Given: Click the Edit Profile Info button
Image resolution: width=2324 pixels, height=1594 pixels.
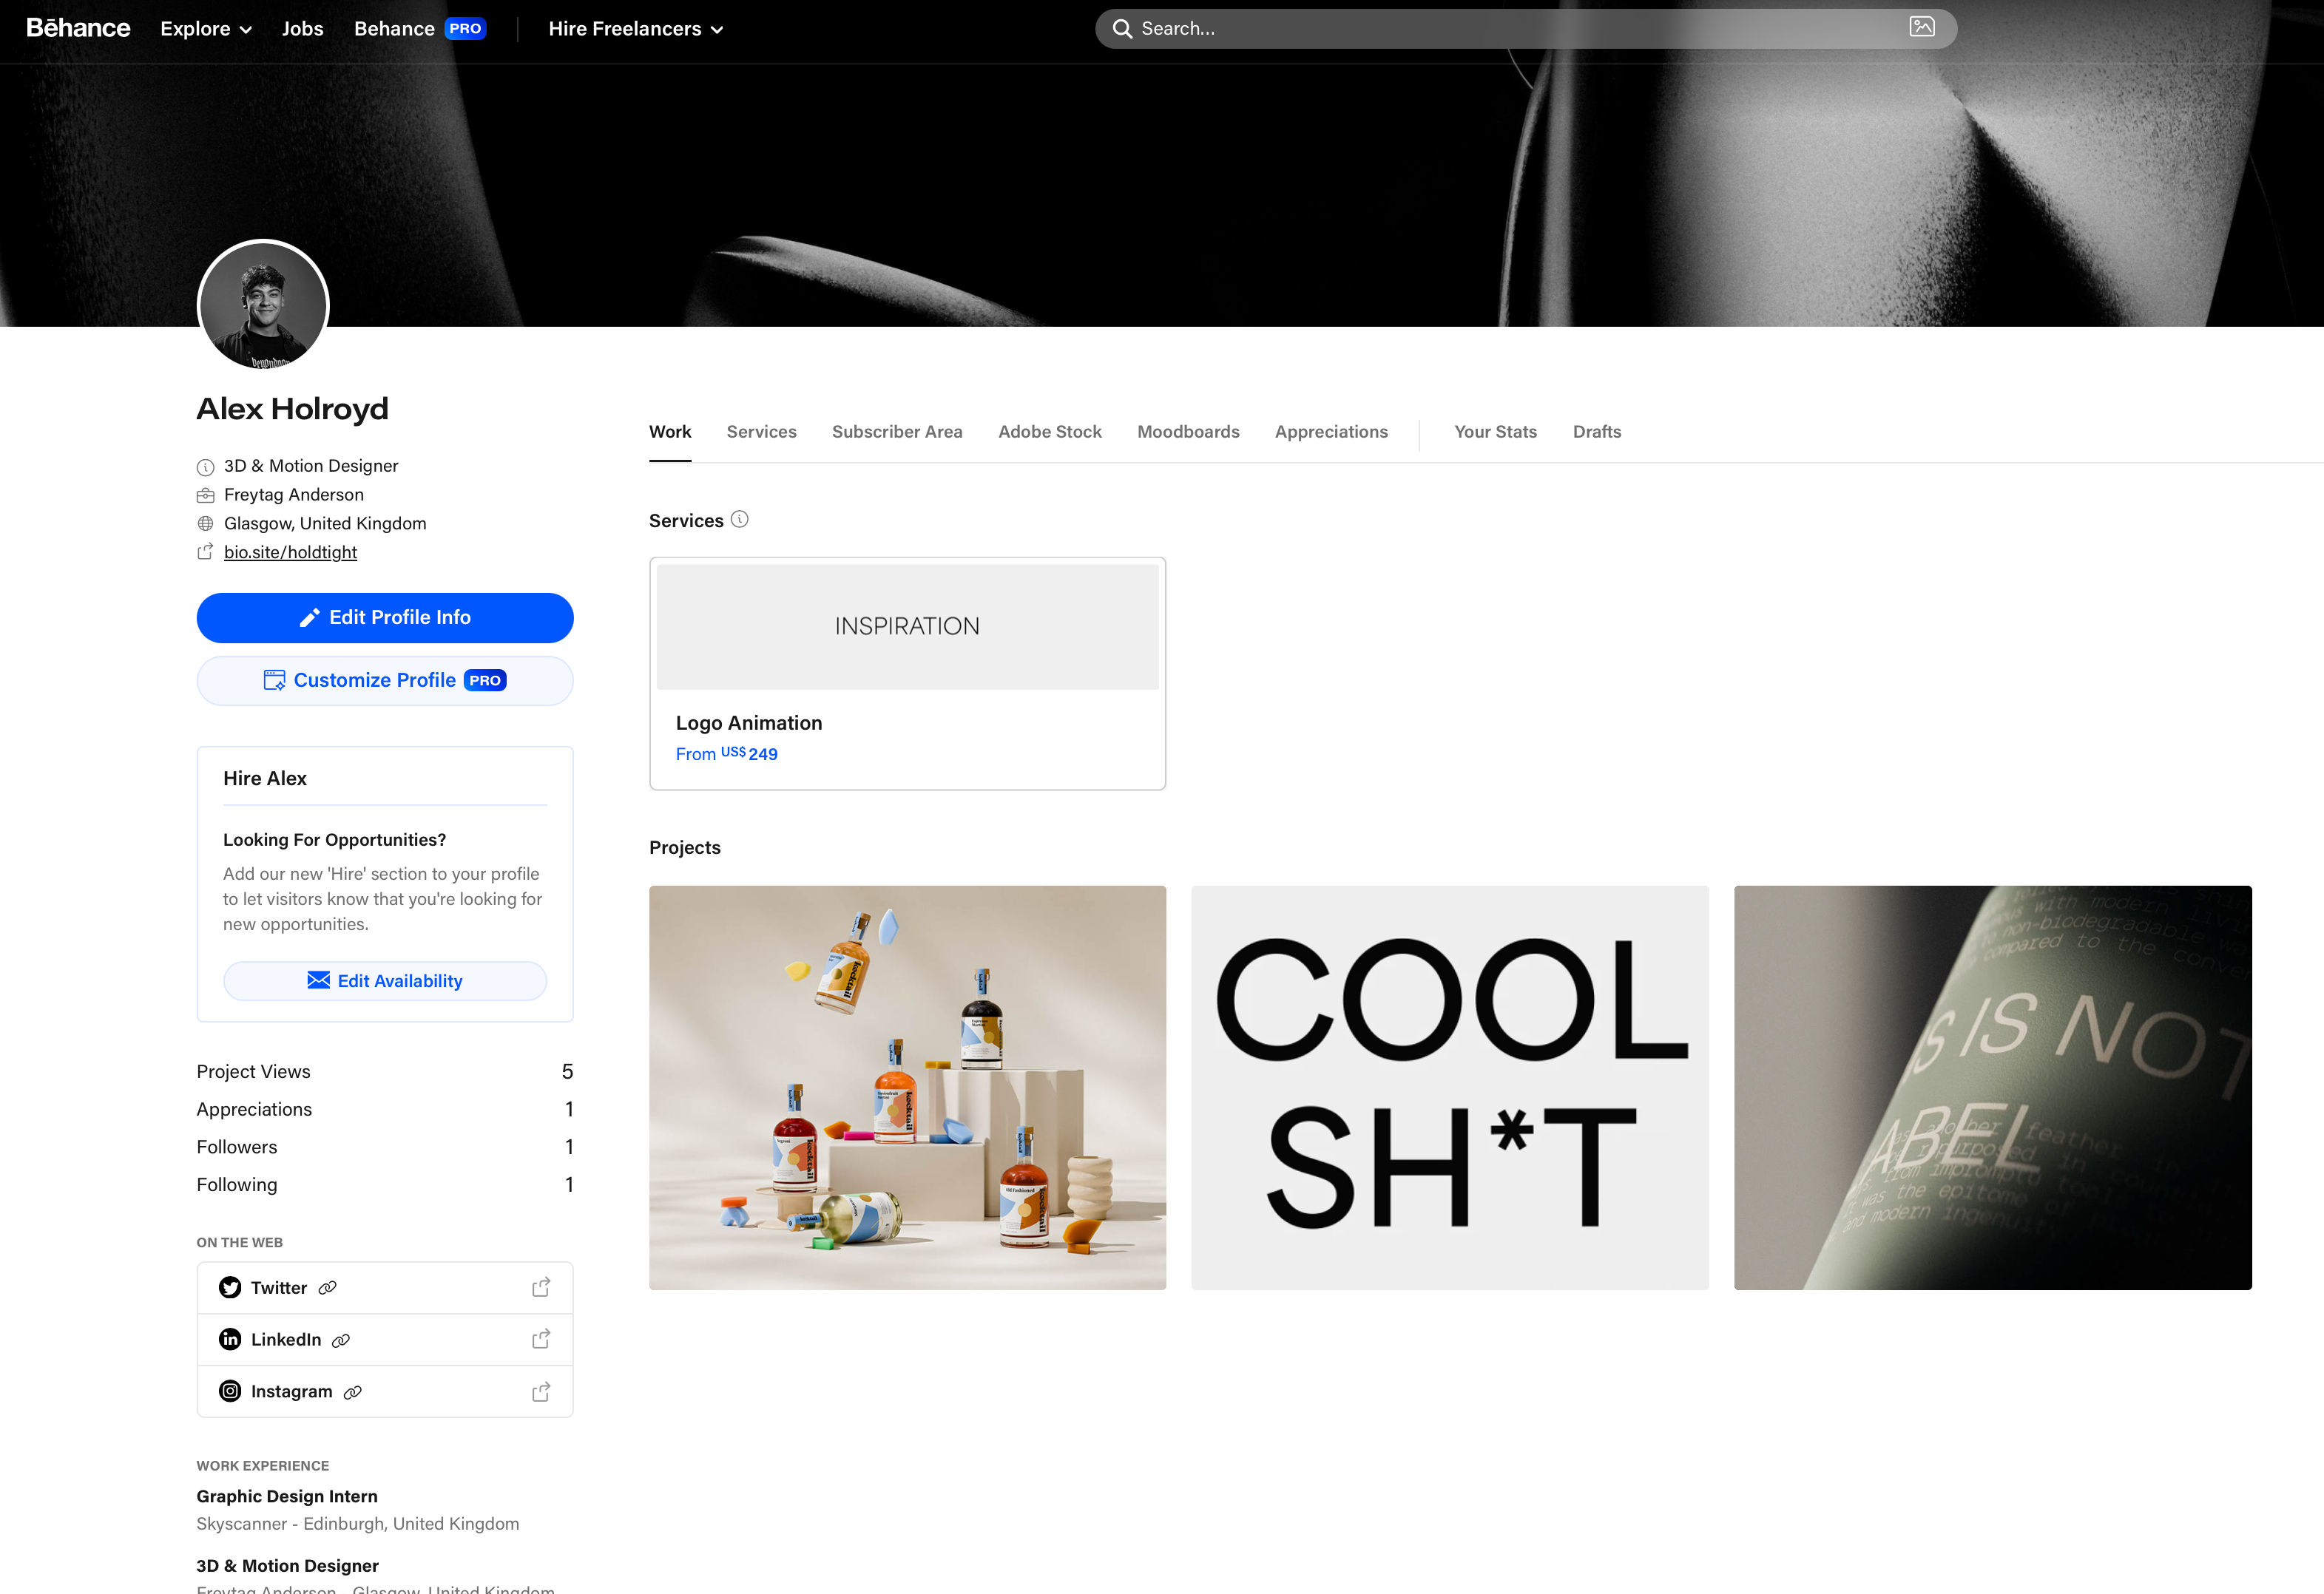Looking at the screenshot, I should [385, 617].
